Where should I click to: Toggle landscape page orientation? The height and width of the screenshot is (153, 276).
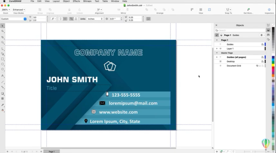[65, 19]
